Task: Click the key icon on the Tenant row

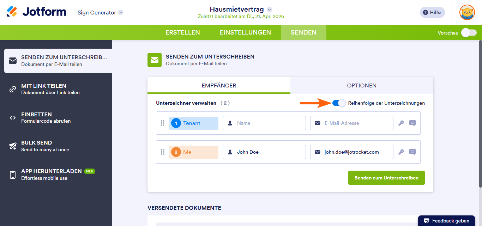Action: point(401,123)
